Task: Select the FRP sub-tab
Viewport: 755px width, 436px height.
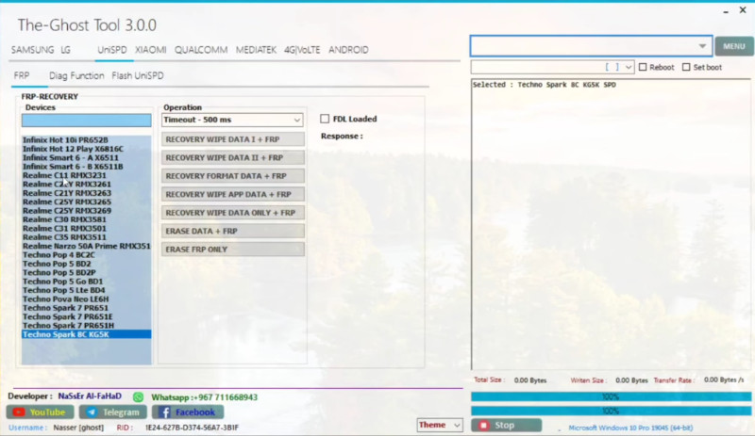Action: click(x=22, y=76)
